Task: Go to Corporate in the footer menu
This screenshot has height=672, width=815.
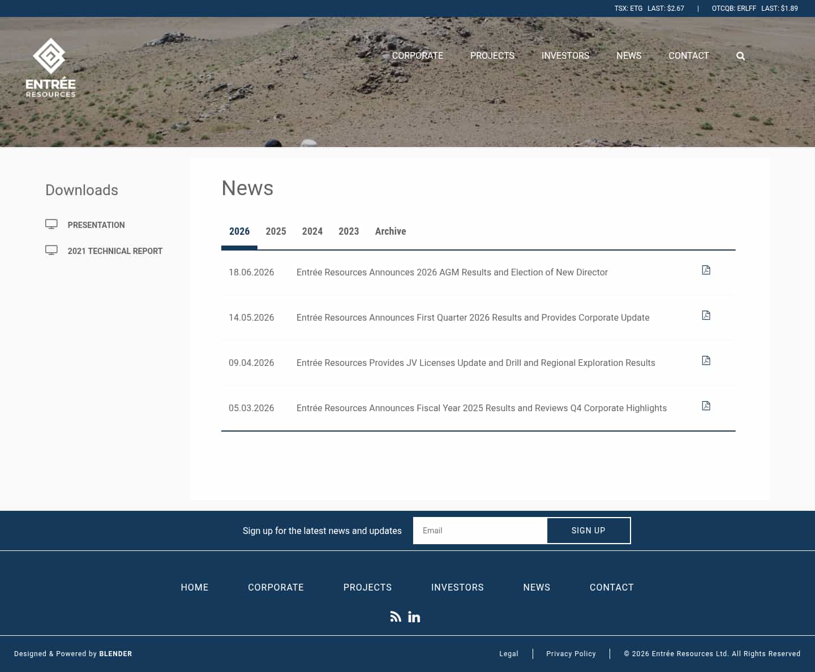Action: click(276, 587)
